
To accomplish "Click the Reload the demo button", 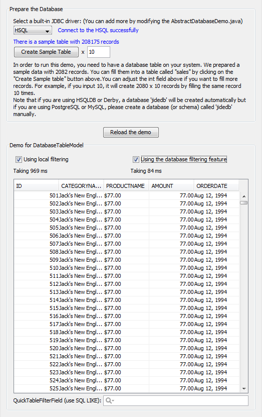I will click(131, 132).
